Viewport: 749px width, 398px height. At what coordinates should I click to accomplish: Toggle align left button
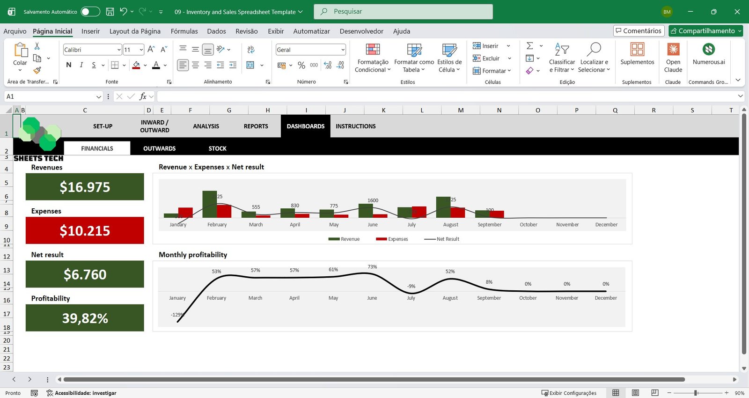pyautogui.click(x=183, y=65)
